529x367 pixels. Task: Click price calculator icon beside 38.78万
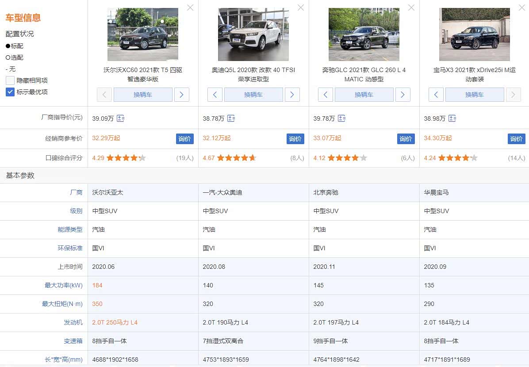click(x=231, y=119)
